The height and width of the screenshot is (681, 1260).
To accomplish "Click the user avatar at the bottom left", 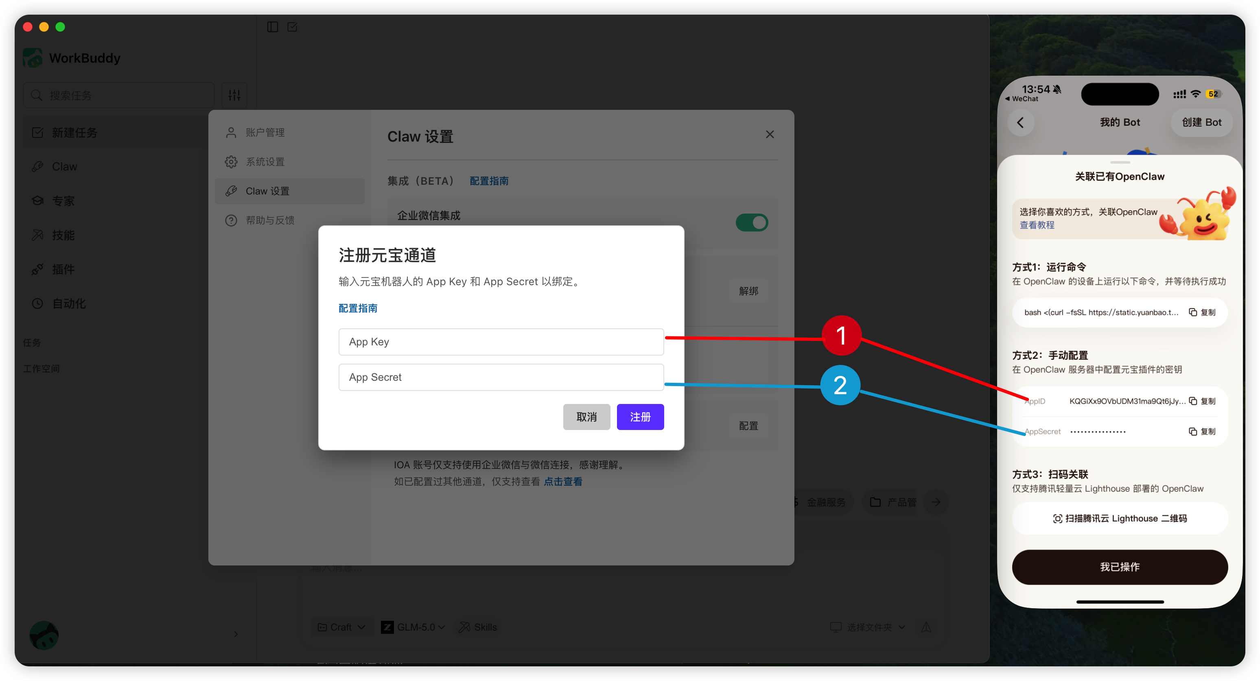I will [x=44, y=635].
